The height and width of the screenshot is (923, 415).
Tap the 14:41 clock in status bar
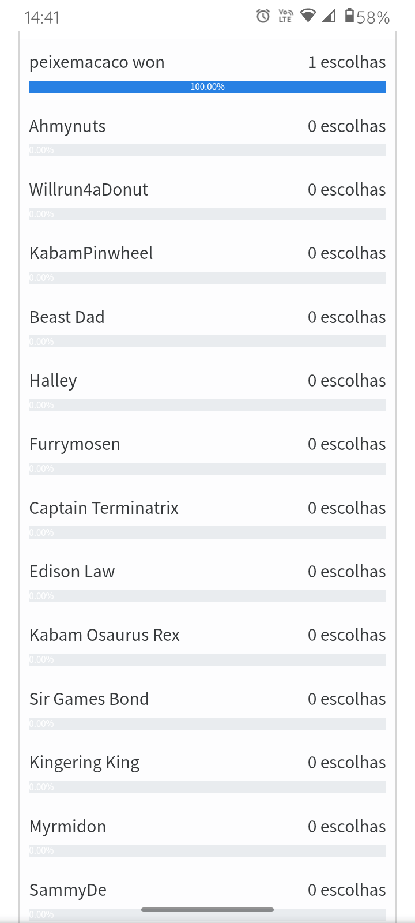click(x=42, y=17)
